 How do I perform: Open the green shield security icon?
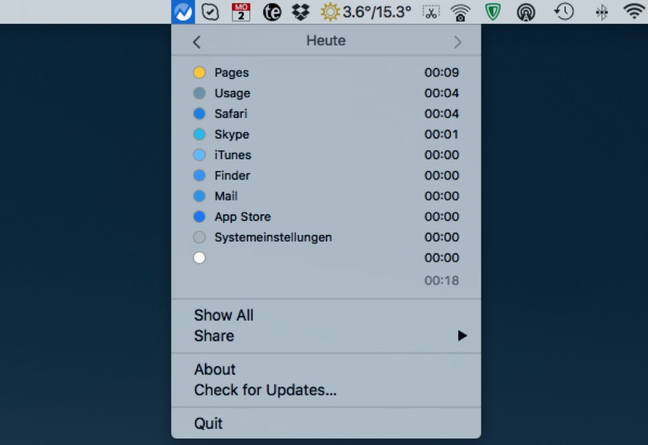(x=493, y=12)
